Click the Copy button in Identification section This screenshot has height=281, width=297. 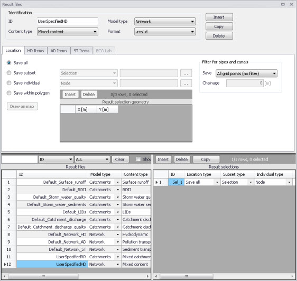coord(219,26)
